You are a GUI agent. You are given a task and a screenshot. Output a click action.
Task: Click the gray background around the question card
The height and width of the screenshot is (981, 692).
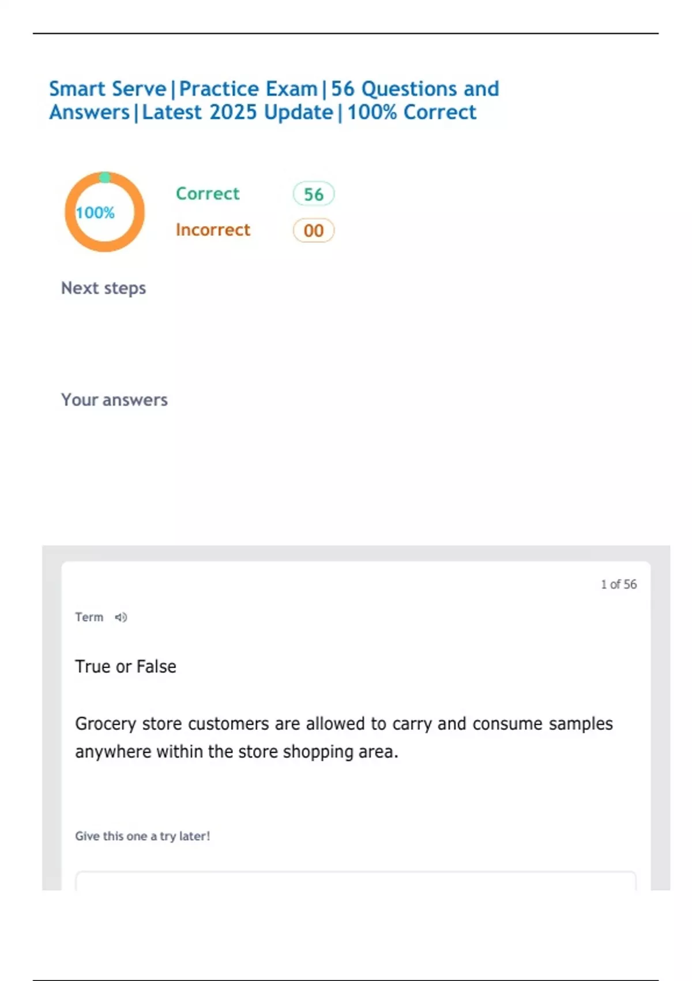click(52, 721)
